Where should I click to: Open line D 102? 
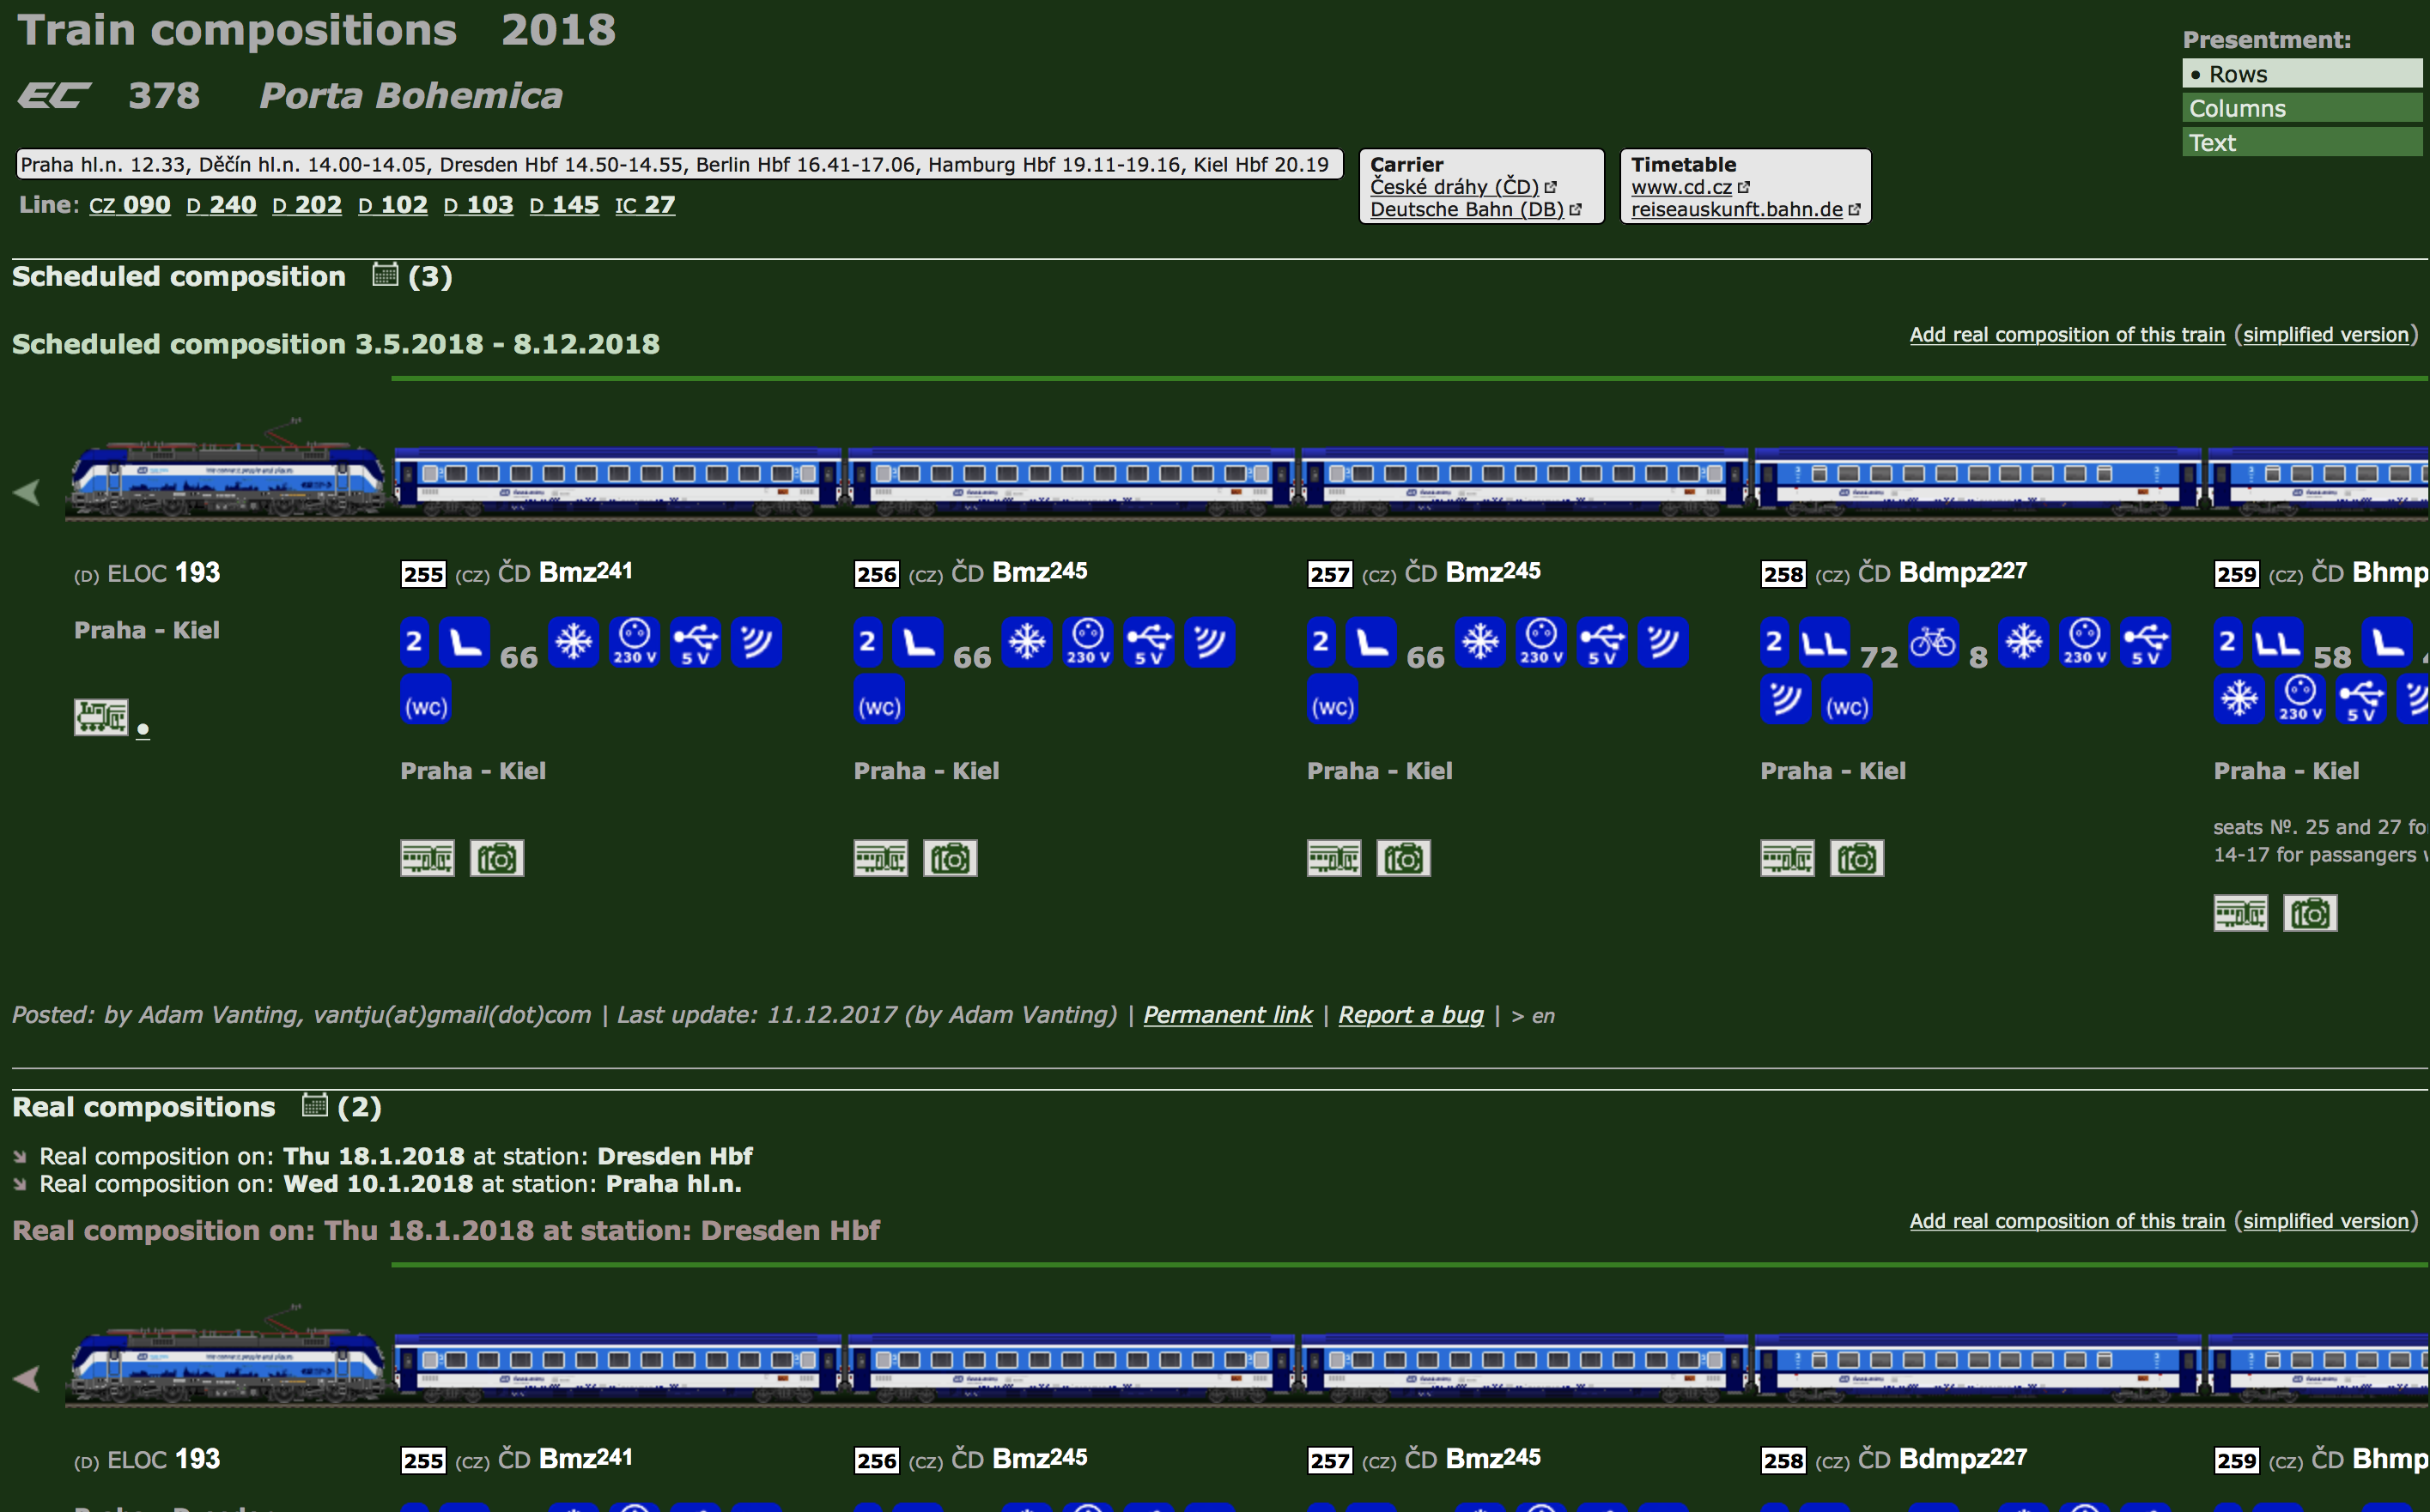point(393,205)
